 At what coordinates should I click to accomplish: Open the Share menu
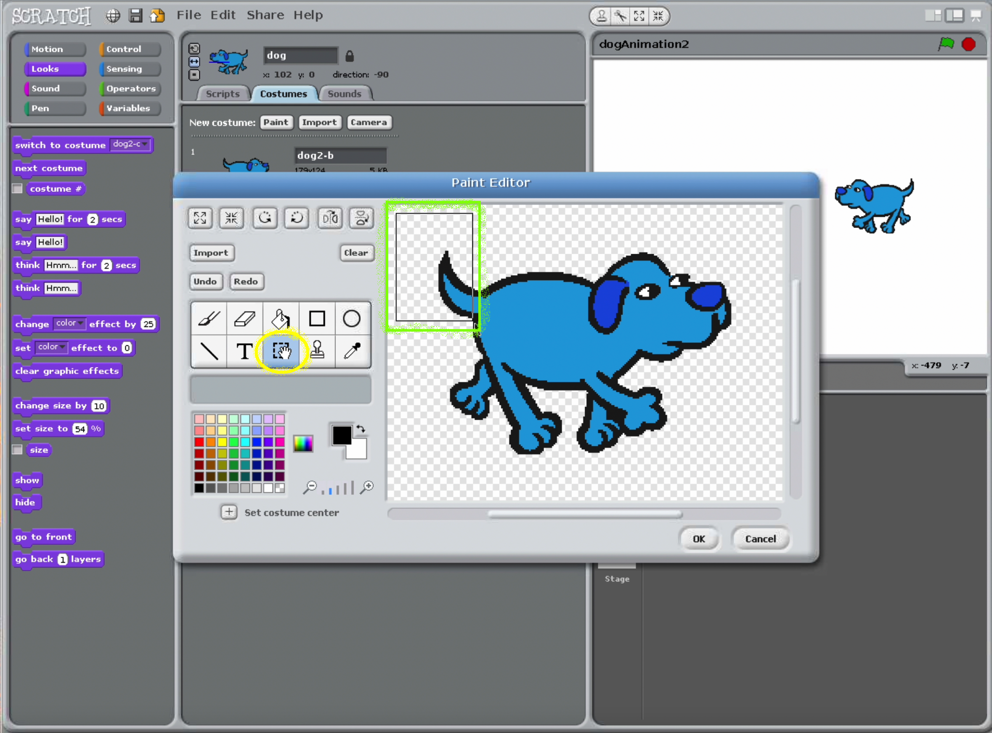pos(265,15)
